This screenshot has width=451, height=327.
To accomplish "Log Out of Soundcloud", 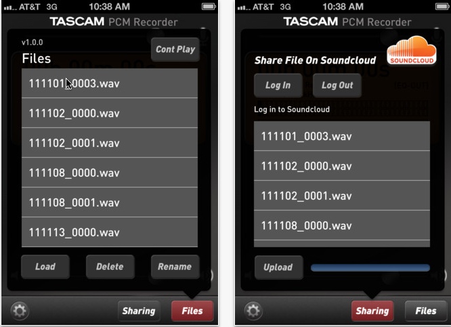I will pyautogui.click(x=337, y=85).
